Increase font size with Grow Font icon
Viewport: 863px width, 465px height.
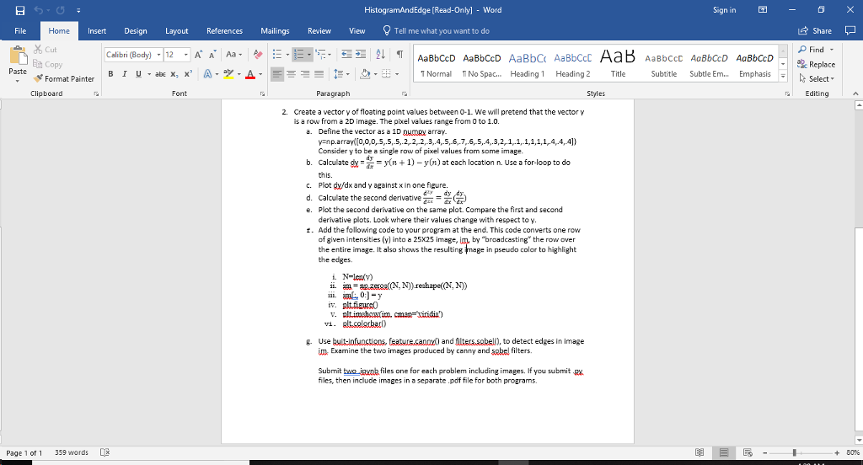(198, 55)
